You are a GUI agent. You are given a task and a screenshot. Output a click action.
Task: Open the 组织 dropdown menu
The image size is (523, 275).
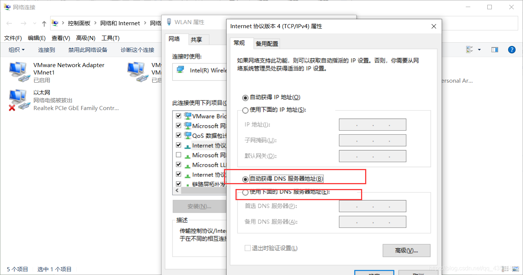click(17, 50)
